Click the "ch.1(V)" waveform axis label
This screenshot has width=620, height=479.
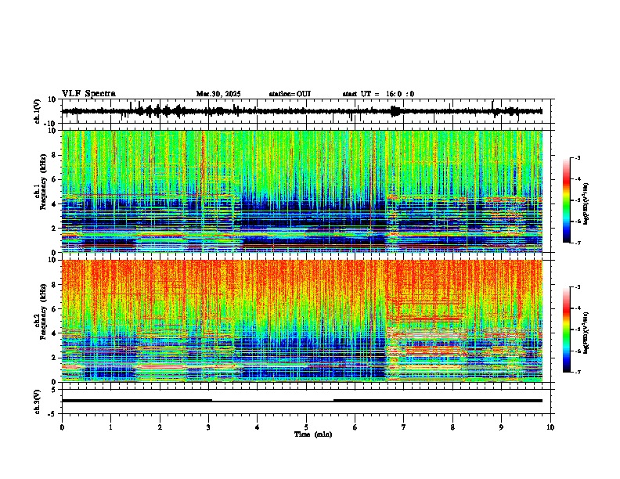38,111
